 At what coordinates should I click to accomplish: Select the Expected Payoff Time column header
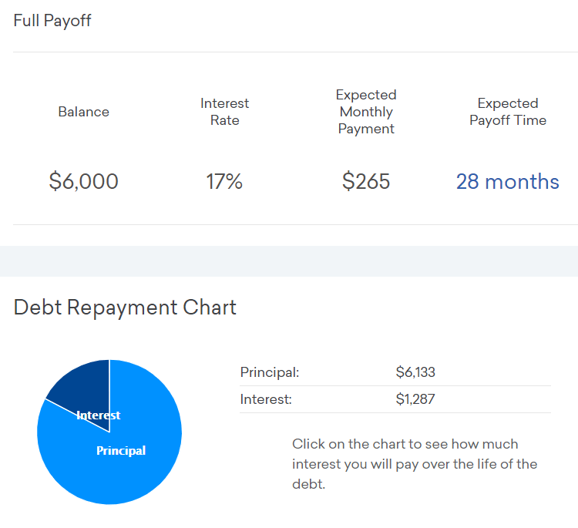point(507,112)
